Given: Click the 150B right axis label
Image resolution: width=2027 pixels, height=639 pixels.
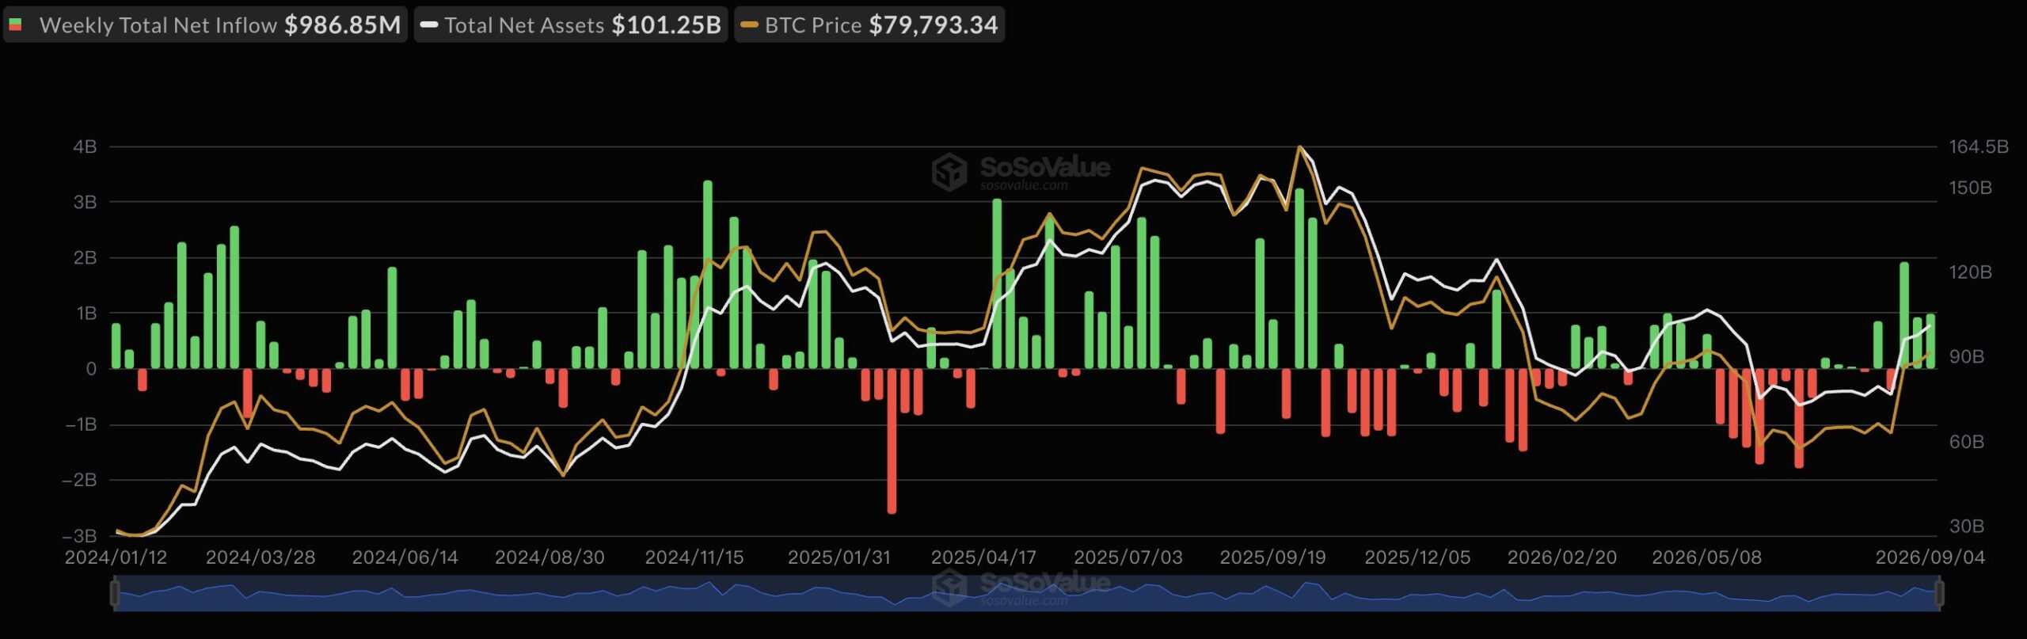Looking at the screenshot, I should 1971,188.
